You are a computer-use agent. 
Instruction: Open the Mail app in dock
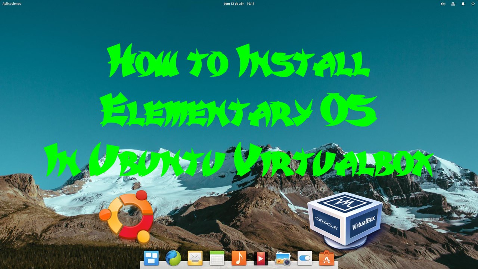pos(195,258)
